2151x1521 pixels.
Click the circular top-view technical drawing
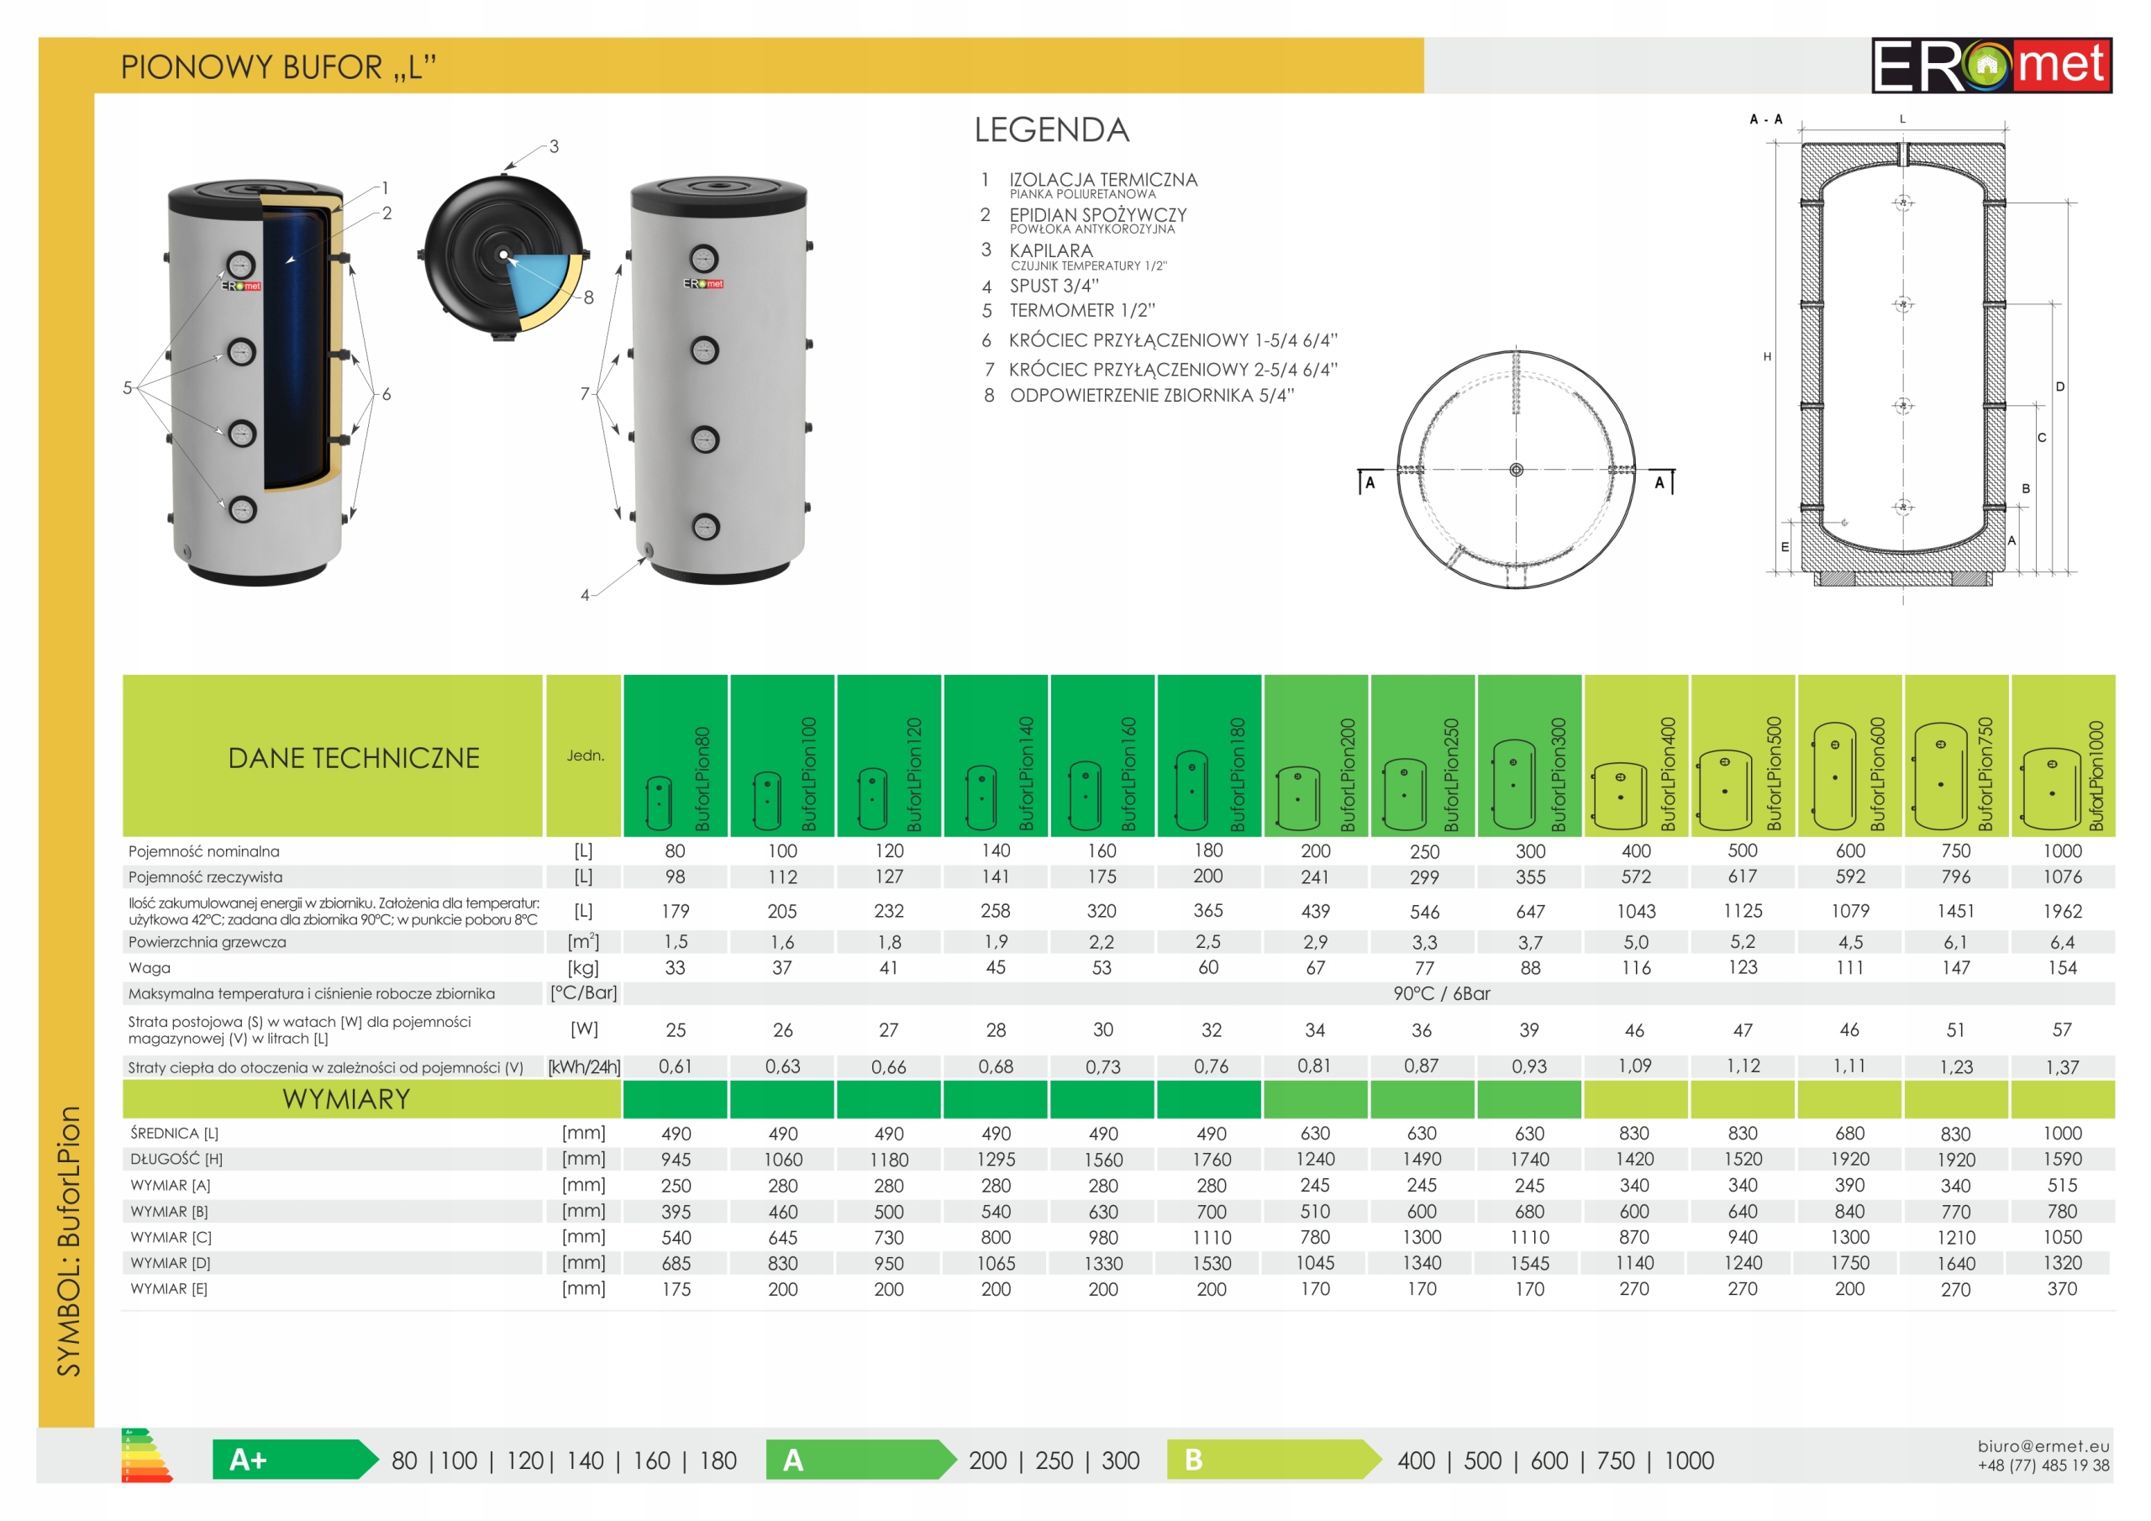pyautogui.click(x=1516, y=470)
